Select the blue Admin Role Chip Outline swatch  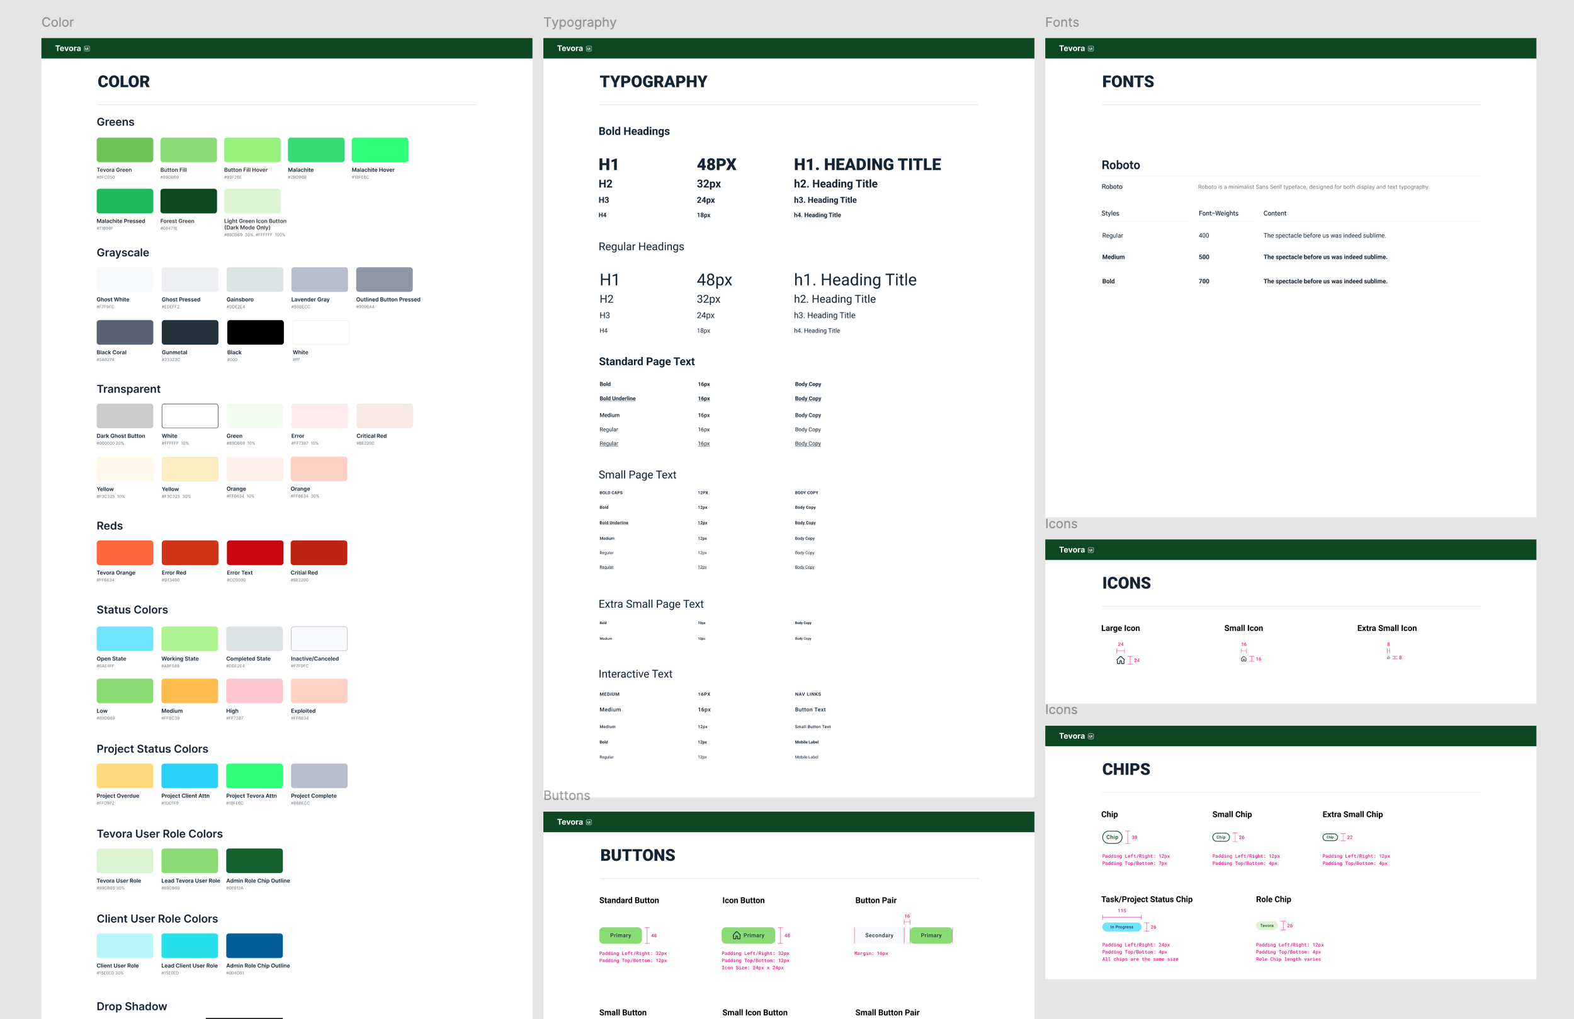[254, 945]
